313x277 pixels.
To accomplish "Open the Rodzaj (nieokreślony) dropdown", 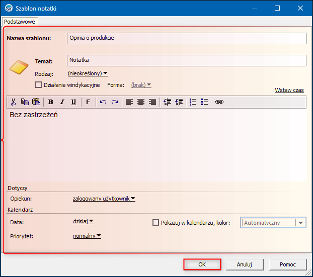I will 88,73.
